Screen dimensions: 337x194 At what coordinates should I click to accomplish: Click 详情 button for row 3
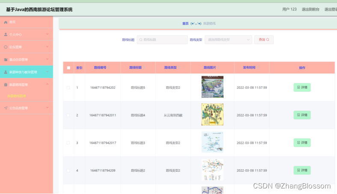(x=302, y=143)
